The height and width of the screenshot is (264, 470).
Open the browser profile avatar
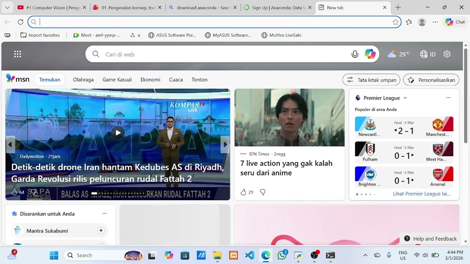[422, 22]
